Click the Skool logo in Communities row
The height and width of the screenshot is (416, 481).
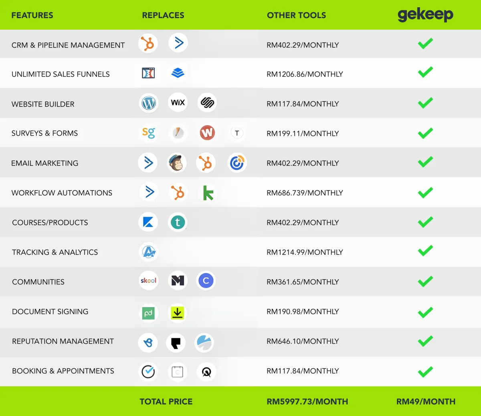148,281
